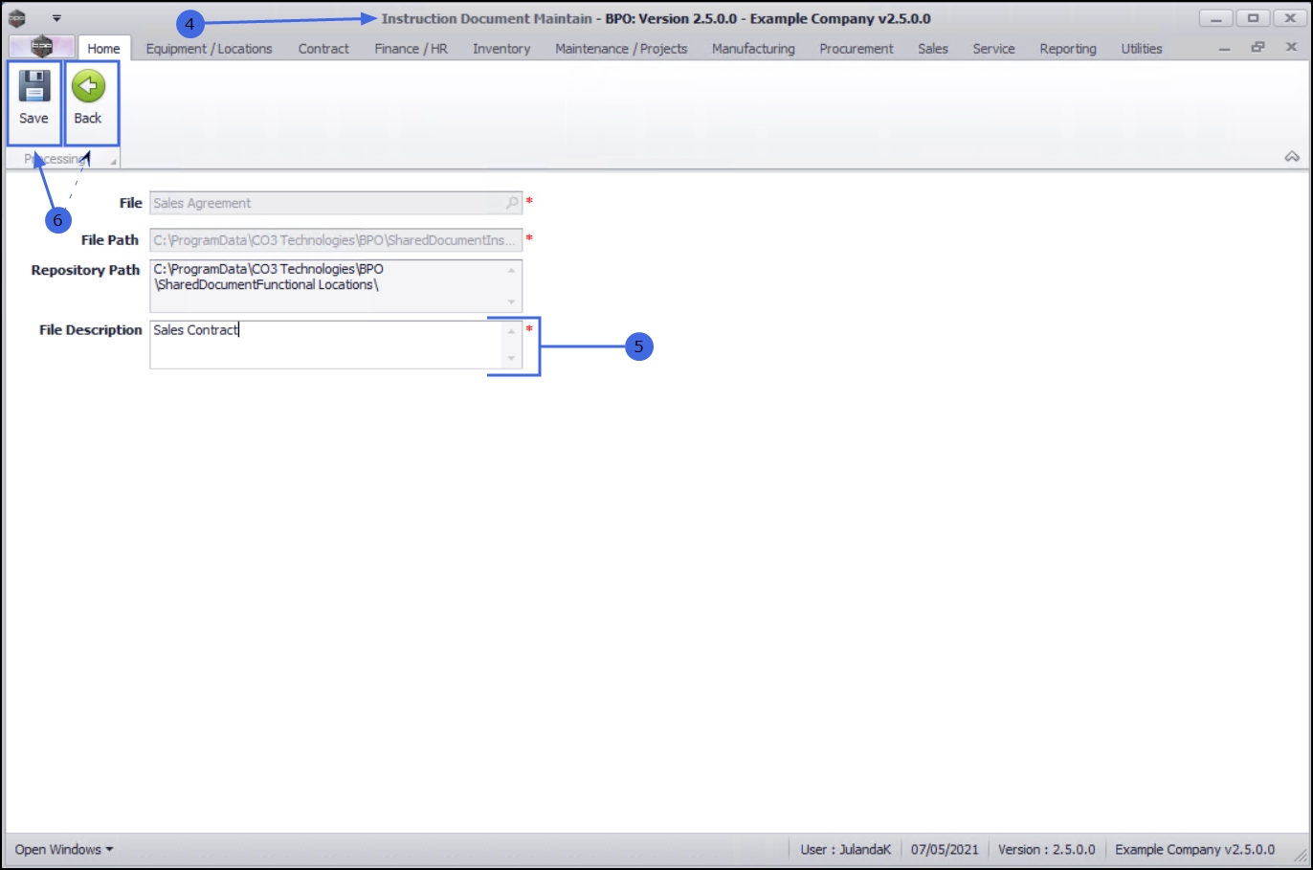The image size is (1313, 870).
Task: Open the Processing group dialog launcher
Action: coord(113,162)
